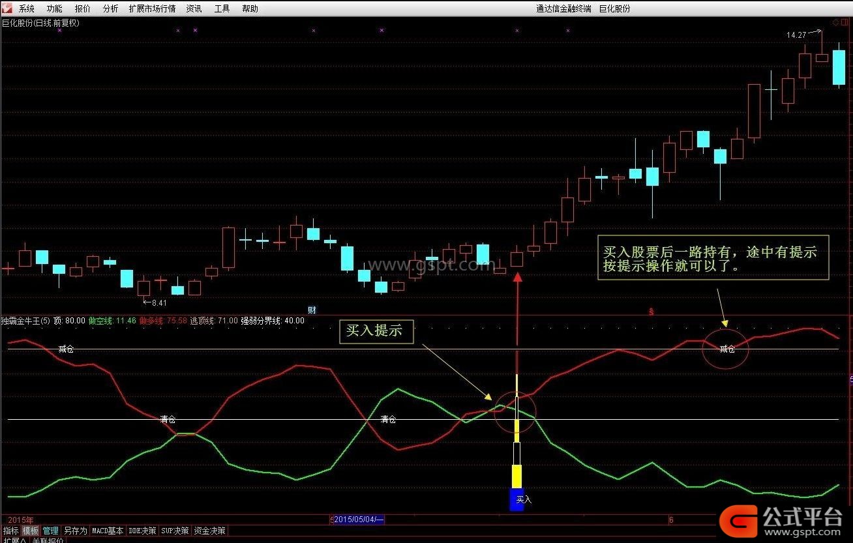Click the red 做多线: 75.58 value
853x543 pixels.
click(x=163, y=321)
